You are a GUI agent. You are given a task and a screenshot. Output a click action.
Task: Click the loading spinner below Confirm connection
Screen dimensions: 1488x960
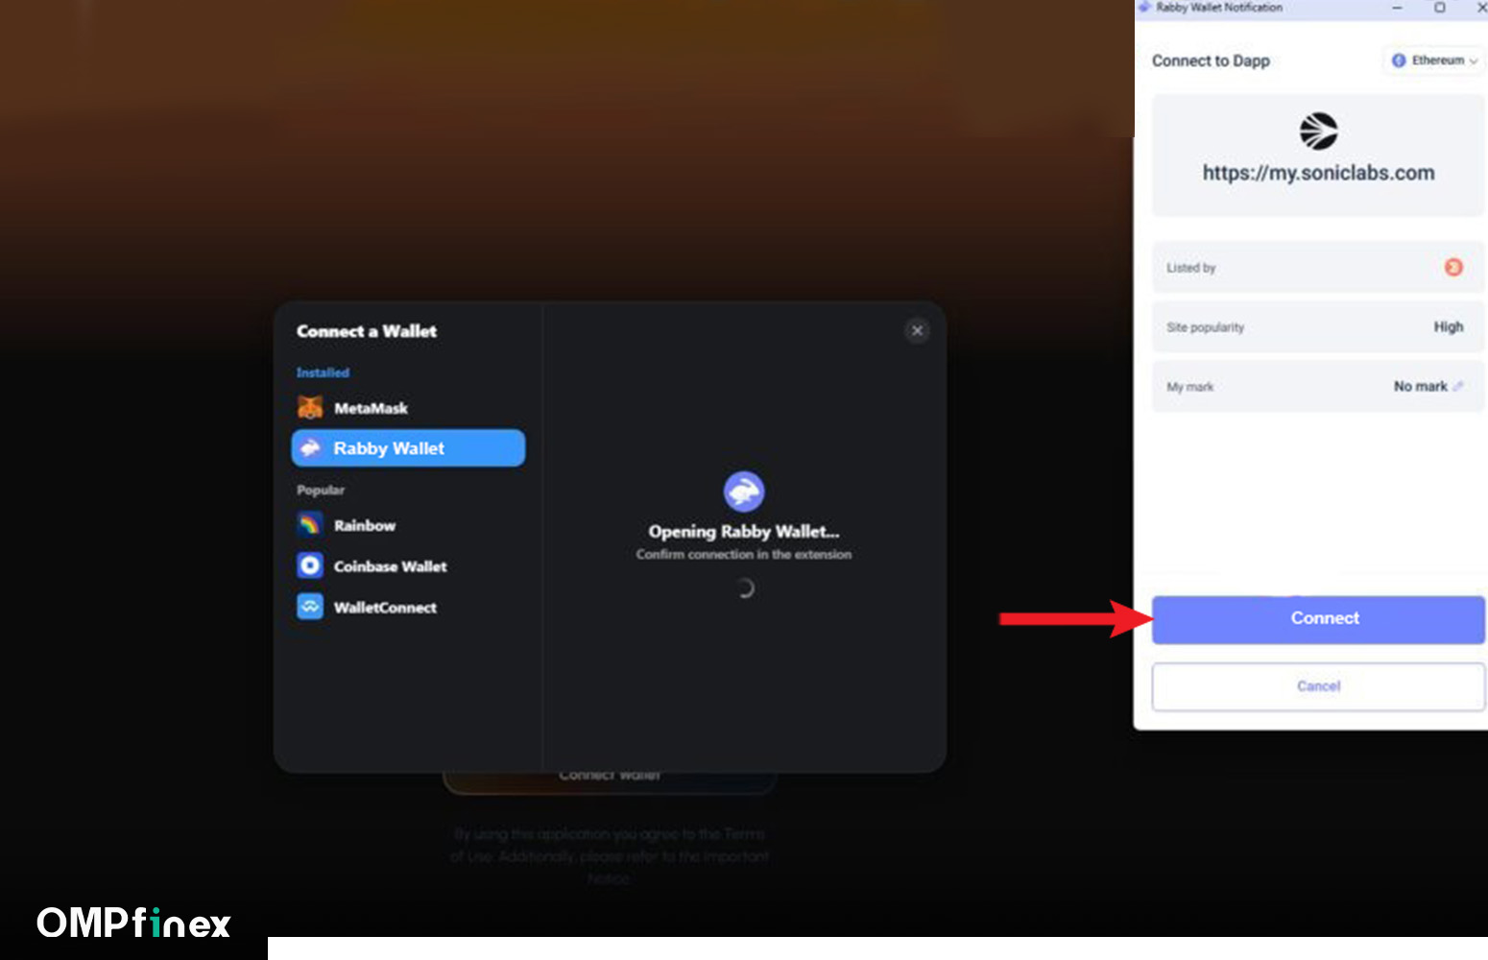[744, 588]
